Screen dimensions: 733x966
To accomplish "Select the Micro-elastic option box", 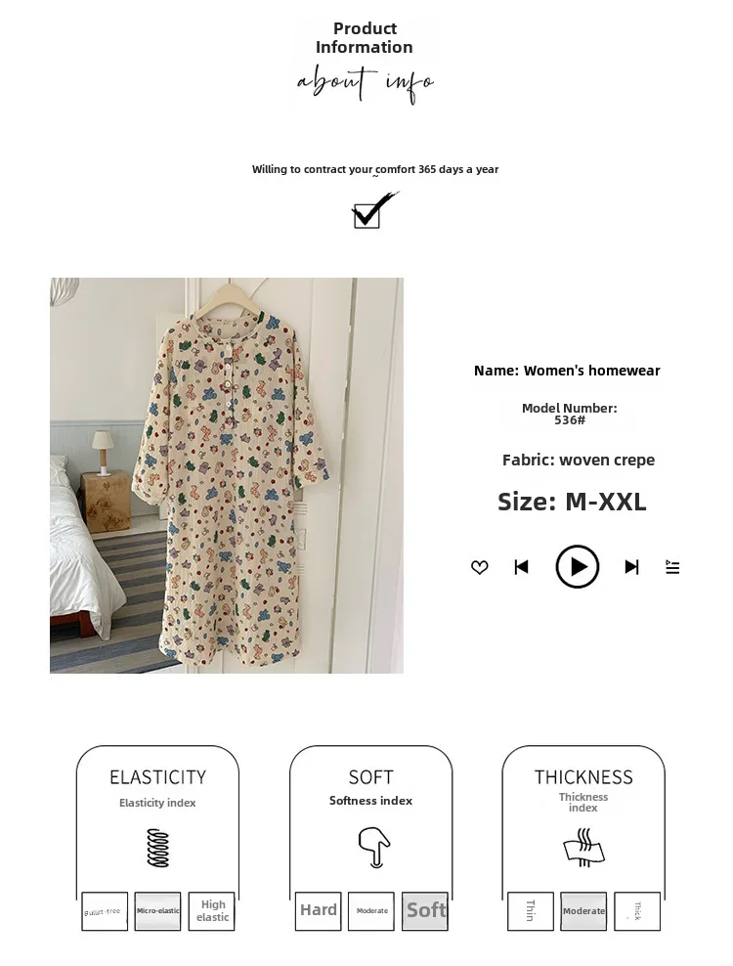I will click(x=157, y=911).
